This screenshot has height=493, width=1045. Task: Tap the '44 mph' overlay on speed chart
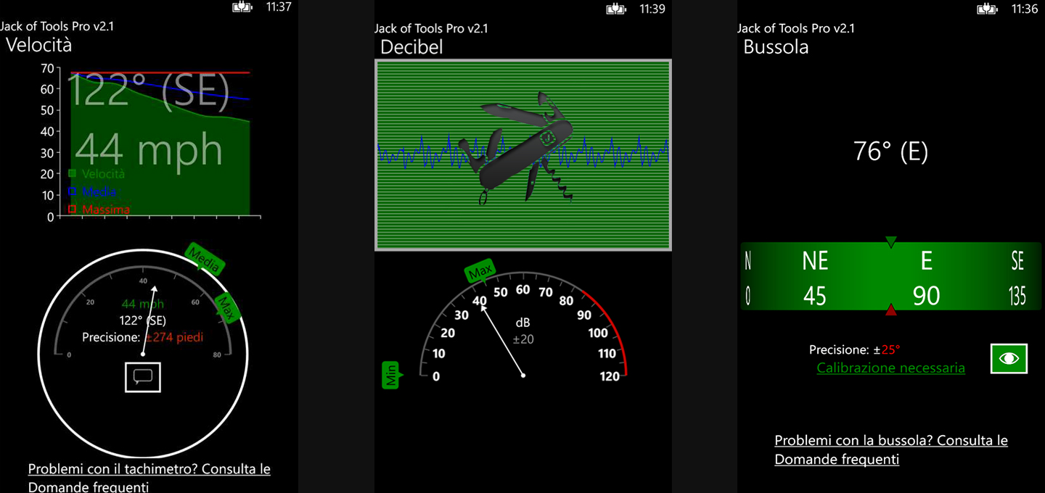149,149
